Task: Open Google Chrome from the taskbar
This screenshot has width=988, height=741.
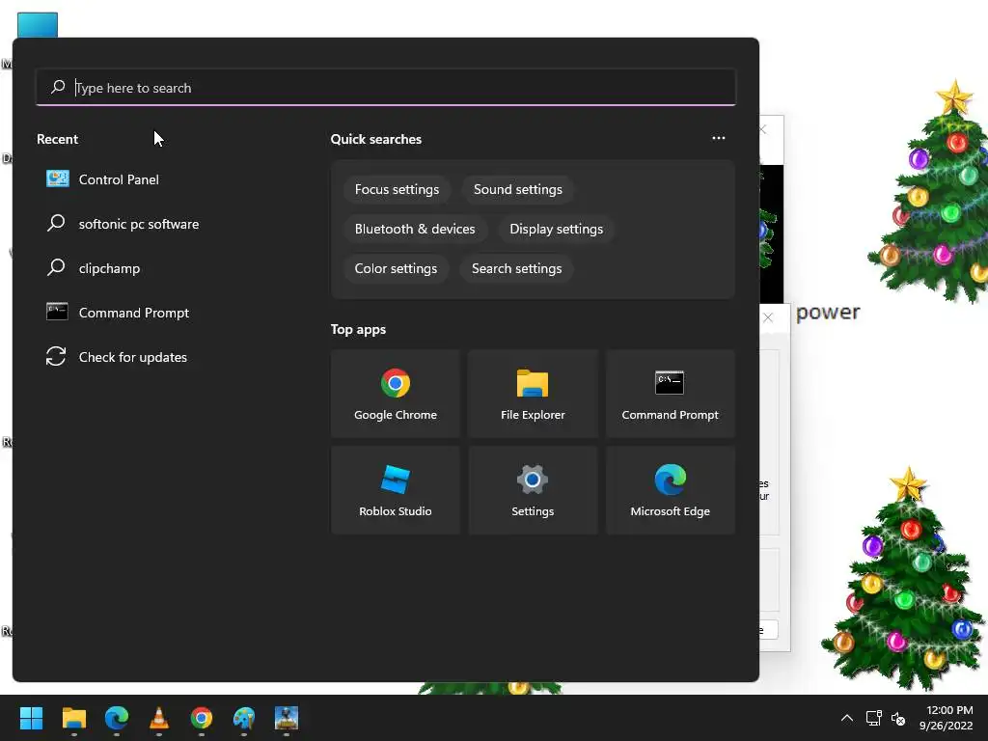Action: click(x=202, y=718)
